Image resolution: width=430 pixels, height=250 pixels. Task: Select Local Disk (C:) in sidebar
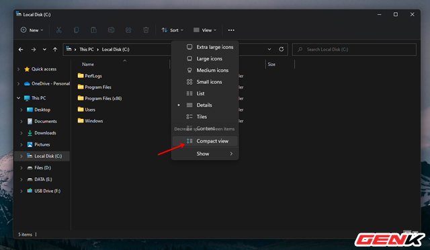[x=42, y=156]
